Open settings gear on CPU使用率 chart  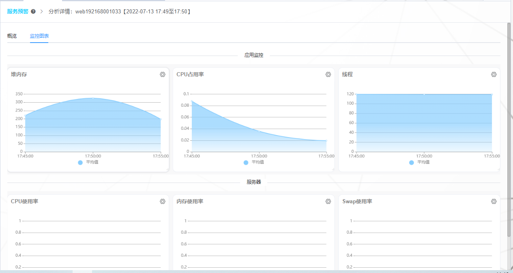[163, 202]
